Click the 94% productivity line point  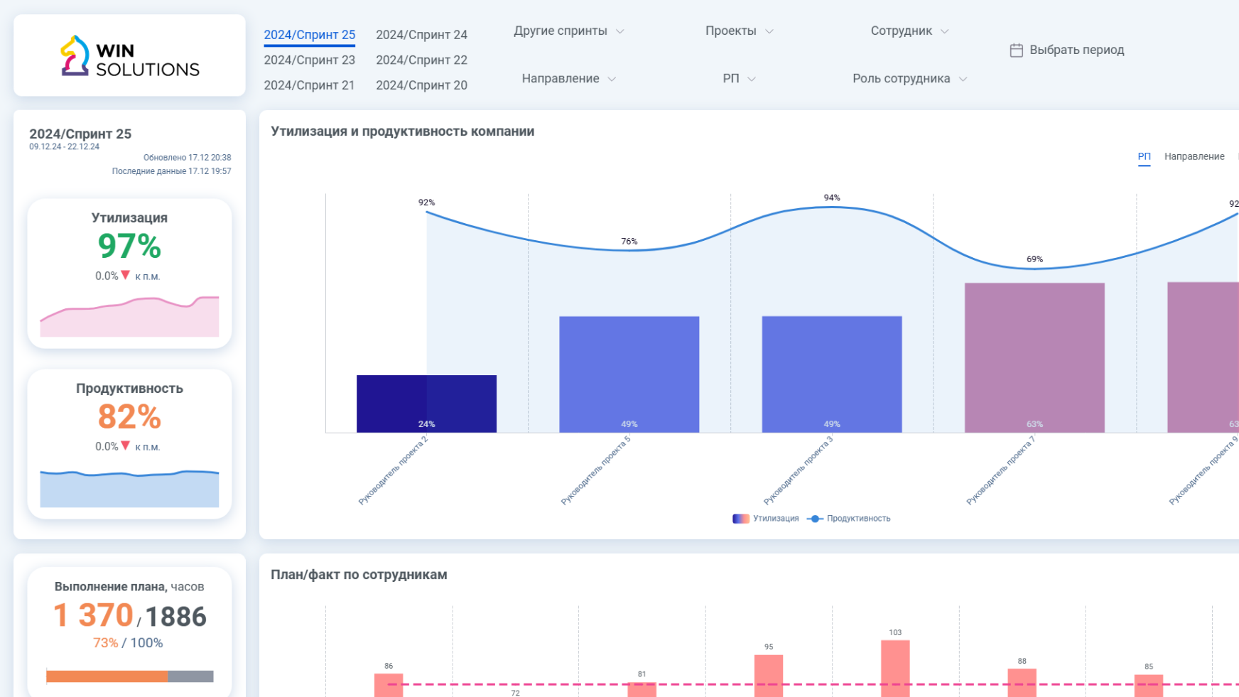pos(832,207)
